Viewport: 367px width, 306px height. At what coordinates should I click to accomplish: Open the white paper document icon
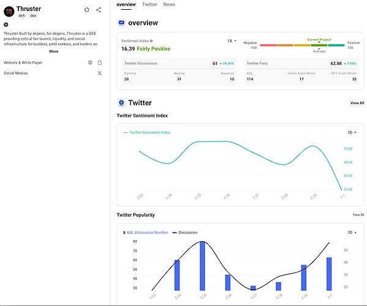click(x=100, y=62)
